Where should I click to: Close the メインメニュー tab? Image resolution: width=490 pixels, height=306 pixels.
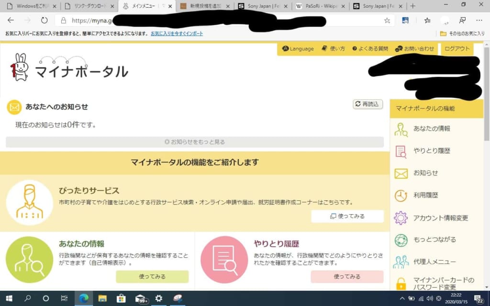pos(170,6)
